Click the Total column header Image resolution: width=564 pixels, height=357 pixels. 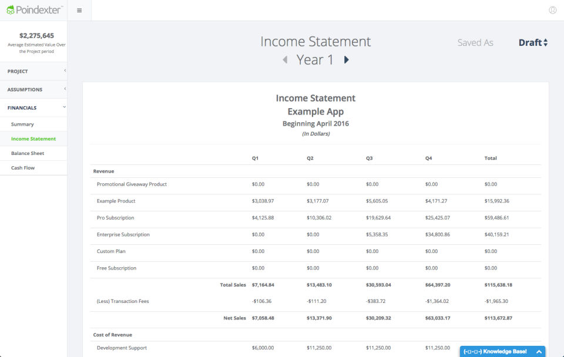click(490, 158)
